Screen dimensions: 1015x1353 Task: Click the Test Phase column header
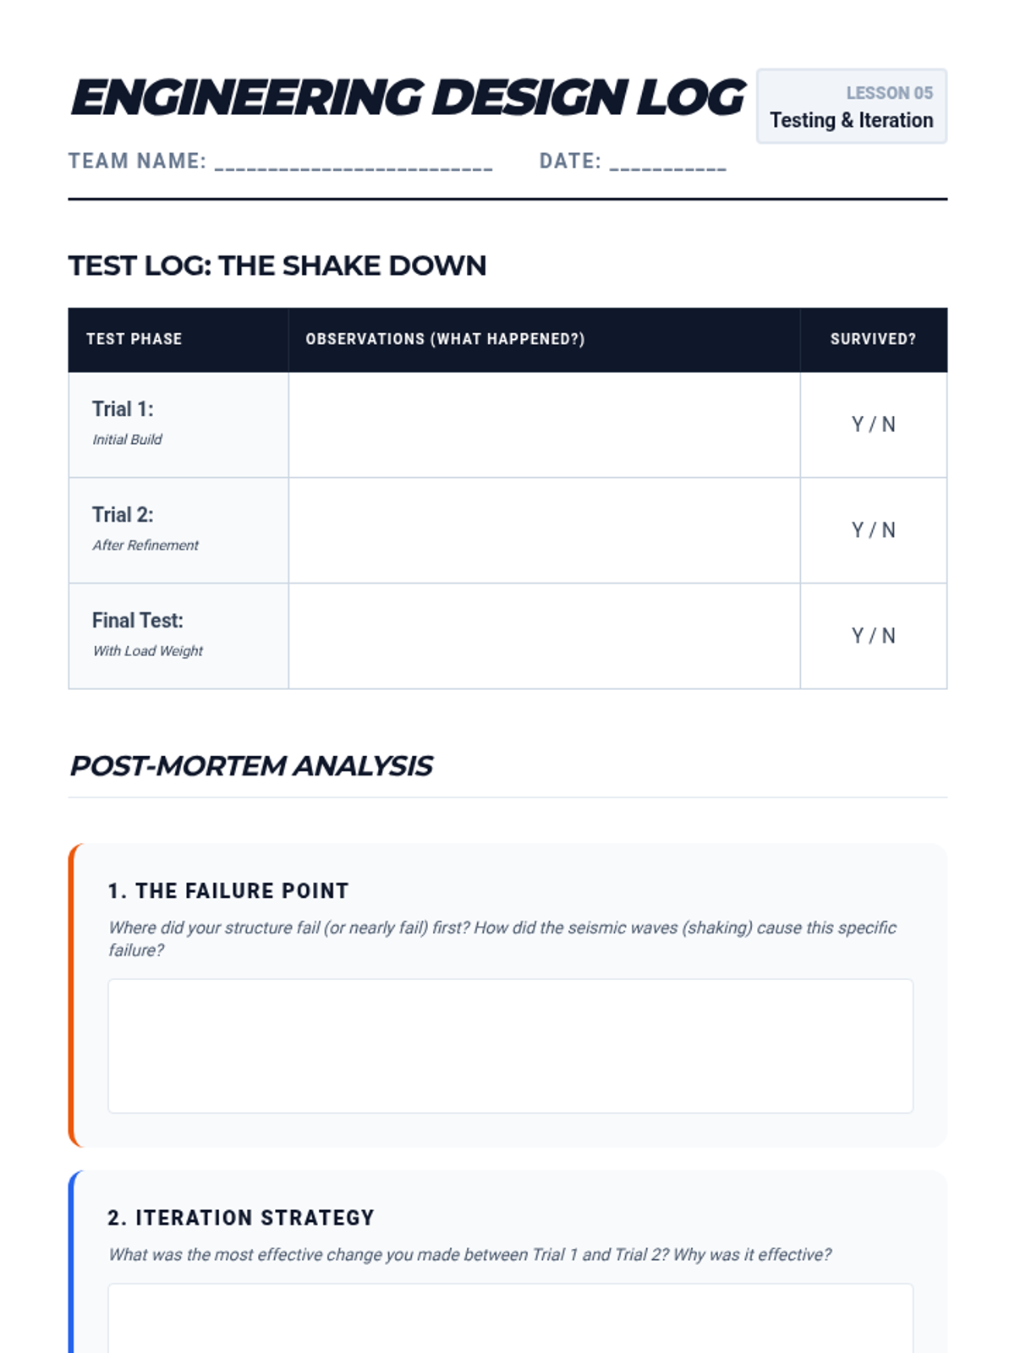[x=134, y=339]
